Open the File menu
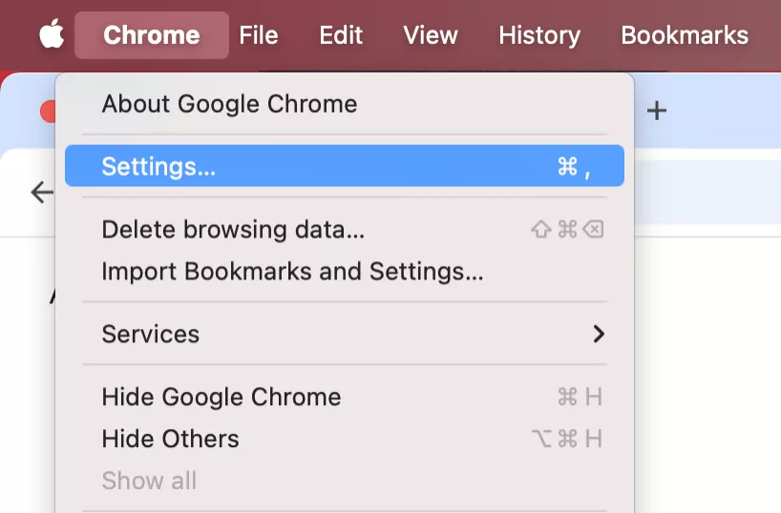Image resolution: width=781 pixels, height=513 pixels. tap(259, 35)
